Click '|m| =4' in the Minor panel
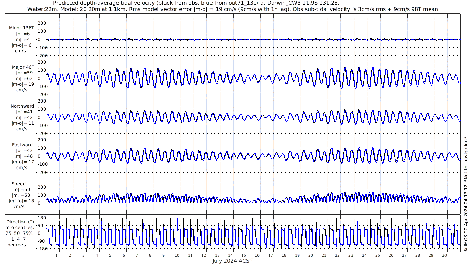 tap(22, 39)
